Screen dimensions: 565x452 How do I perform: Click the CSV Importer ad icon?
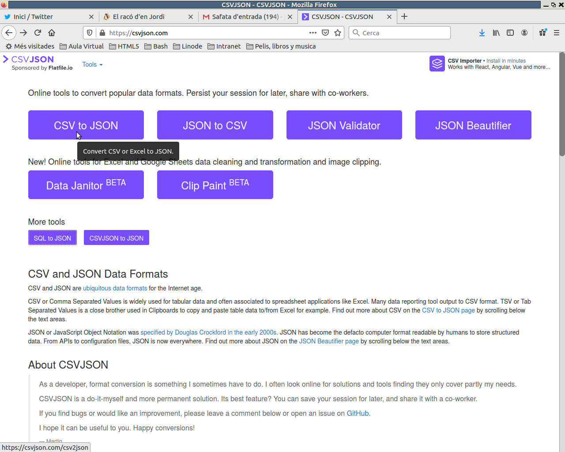(x=437, y=64)
